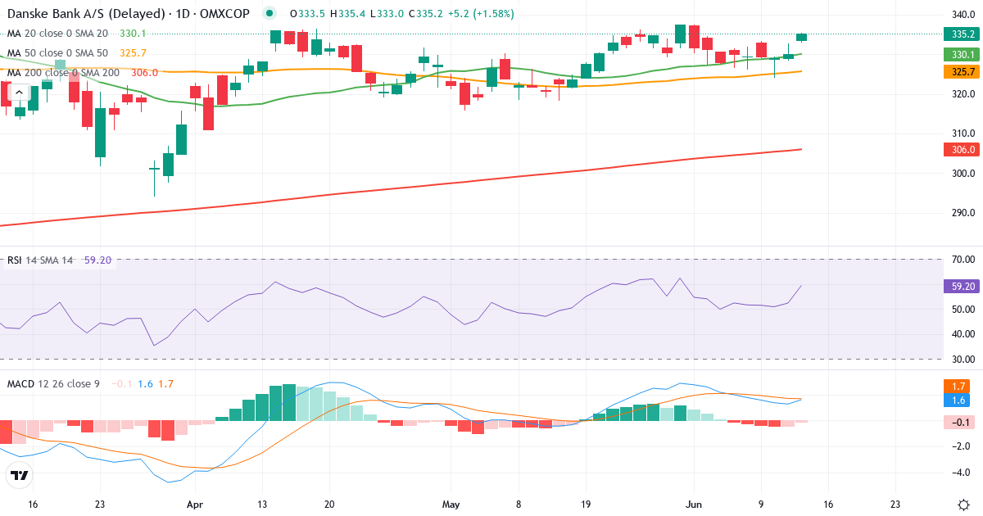Screen dimensions: 983x516
Task: Click the orange 325.7 MA tag on price axis
Action: [x=963, y=72]
